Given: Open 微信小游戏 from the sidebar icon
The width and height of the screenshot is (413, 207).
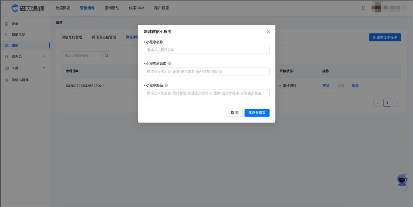Looking at the screenshot, I should [x=6, y=80].
